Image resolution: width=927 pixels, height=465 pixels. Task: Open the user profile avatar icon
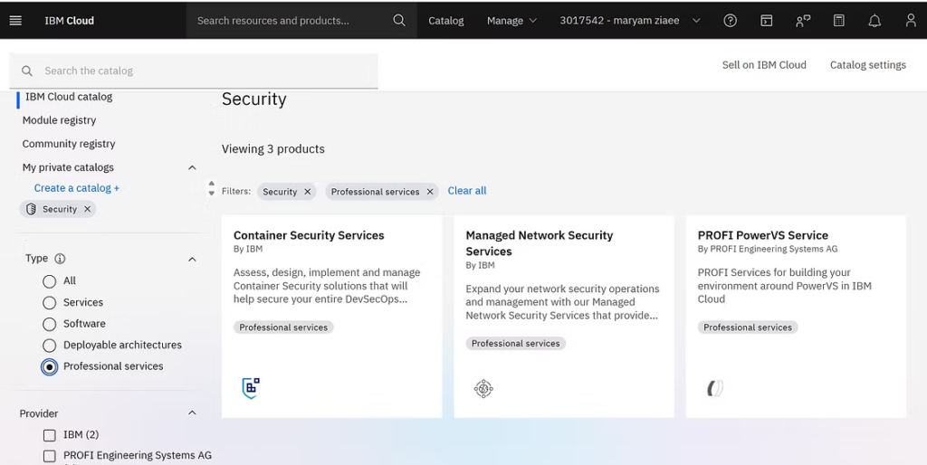coord(911,21)
